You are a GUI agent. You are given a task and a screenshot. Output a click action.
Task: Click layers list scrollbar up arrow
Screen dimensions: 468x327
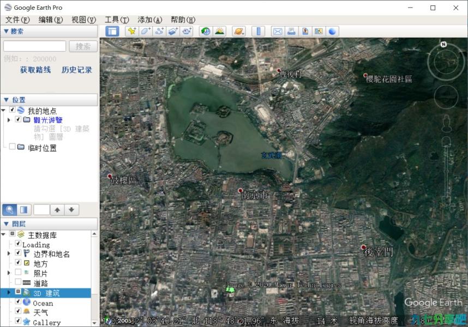point(94,234)
